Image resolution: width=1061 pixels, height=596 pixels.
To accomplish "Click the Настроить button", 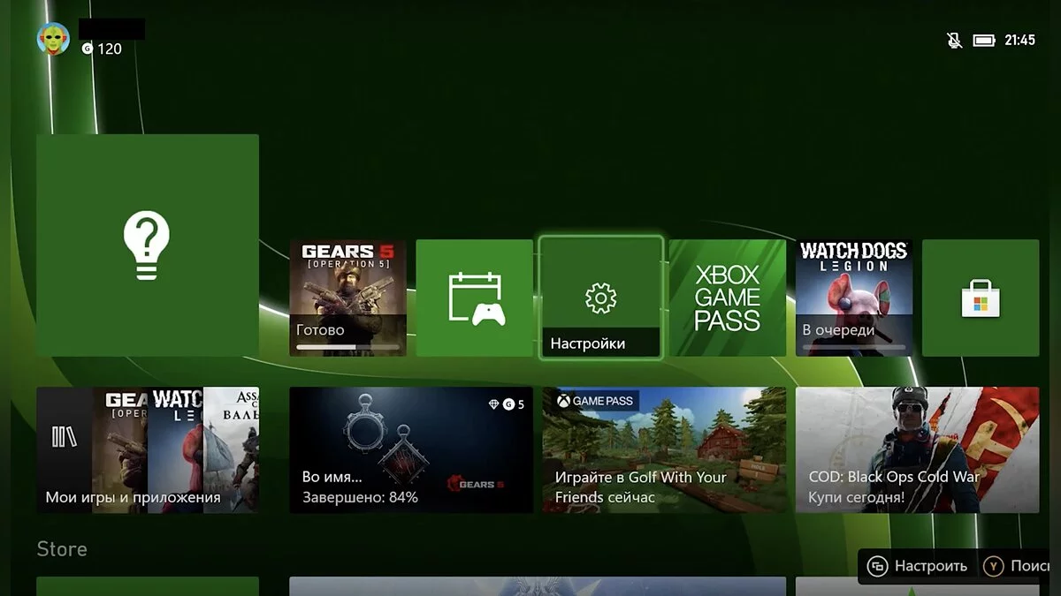I will 919,566.
